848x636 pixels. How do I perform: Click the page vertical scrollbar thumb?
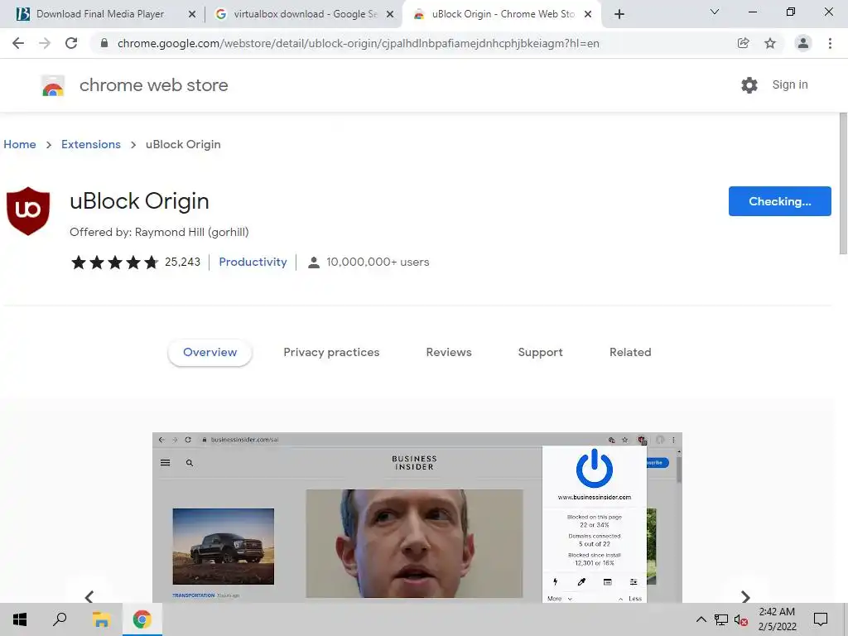843,183
